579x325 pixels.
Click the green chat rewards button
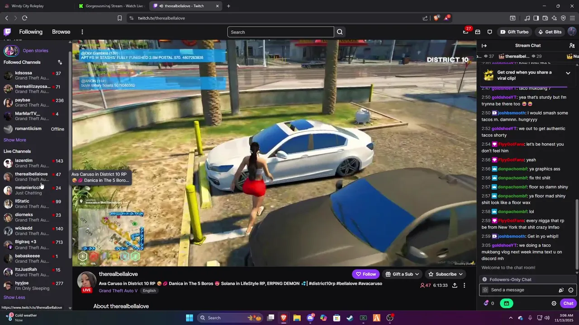[x=507, y=303]
